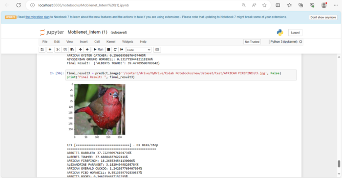Insert a cell below with plus icon
This screenshot has height=178, width=342.
pyautogui.click(x=50, y=50)
